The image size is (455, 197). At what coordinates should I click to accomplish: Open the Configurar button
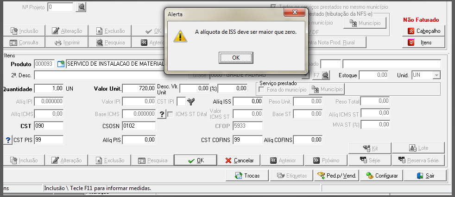(x=381, y=176)
